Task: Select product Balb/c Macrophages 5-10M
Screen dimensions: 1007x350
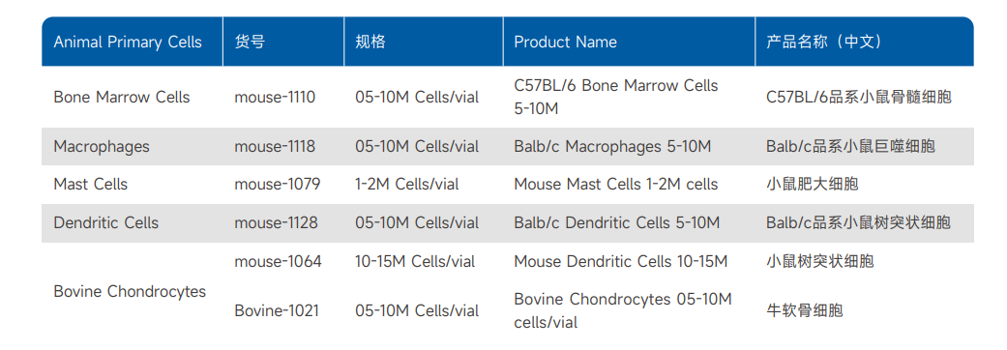Action: (612, 146)
